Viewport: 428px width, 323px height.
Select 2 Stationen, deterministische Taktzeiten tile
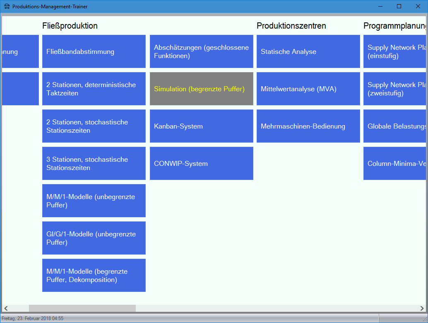(94, 89)
